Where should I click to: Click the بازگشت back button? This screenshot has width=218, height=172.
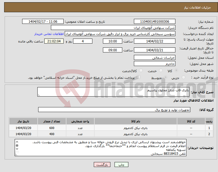(x=102, y=165)
